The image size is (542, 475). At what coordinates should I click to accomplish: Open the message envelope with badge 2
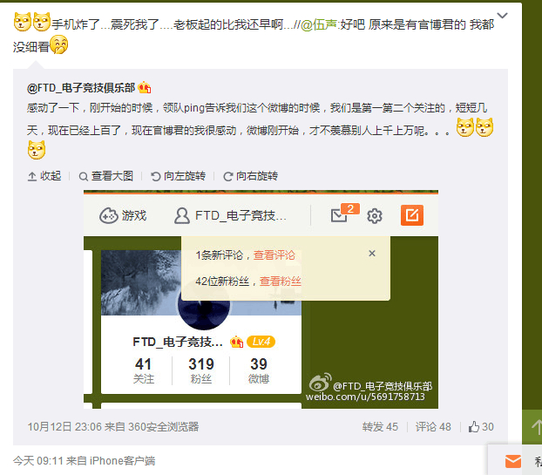[x=344, y=214]
